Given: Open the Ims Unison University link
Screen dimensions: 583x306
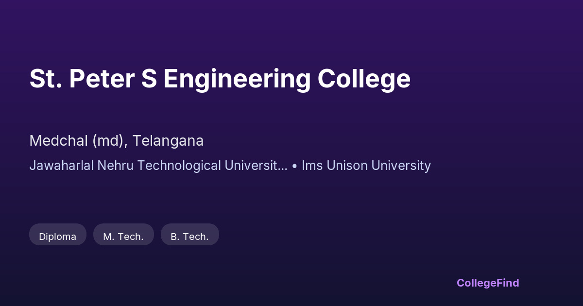Looking at the screenshot, I should (366, 166).
